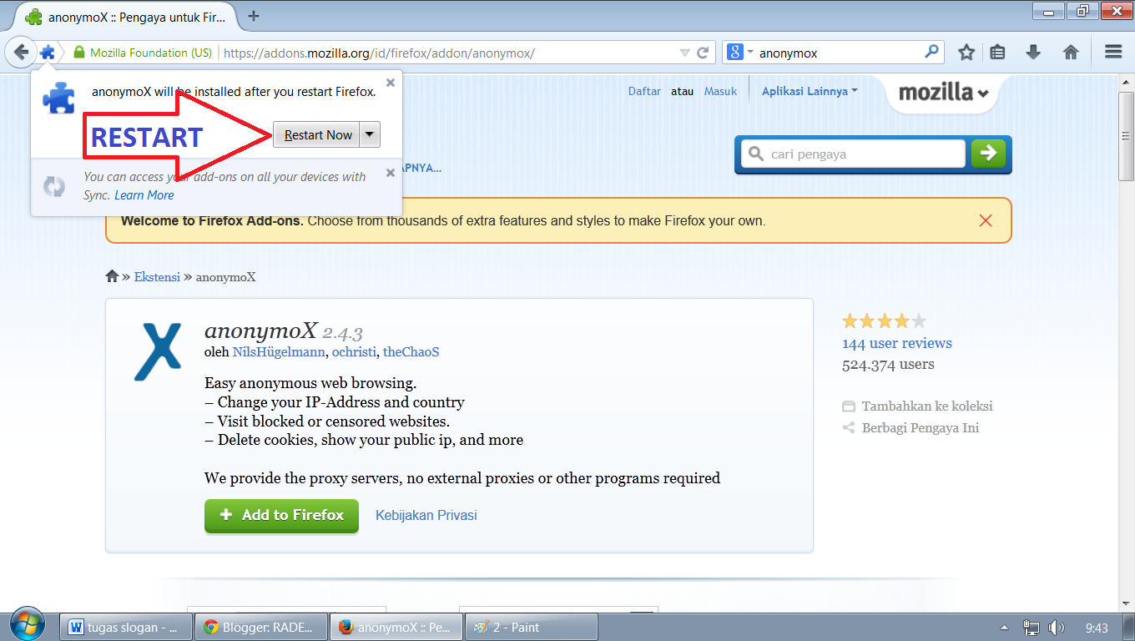Open the Sync Learn More link

[144, 195]
